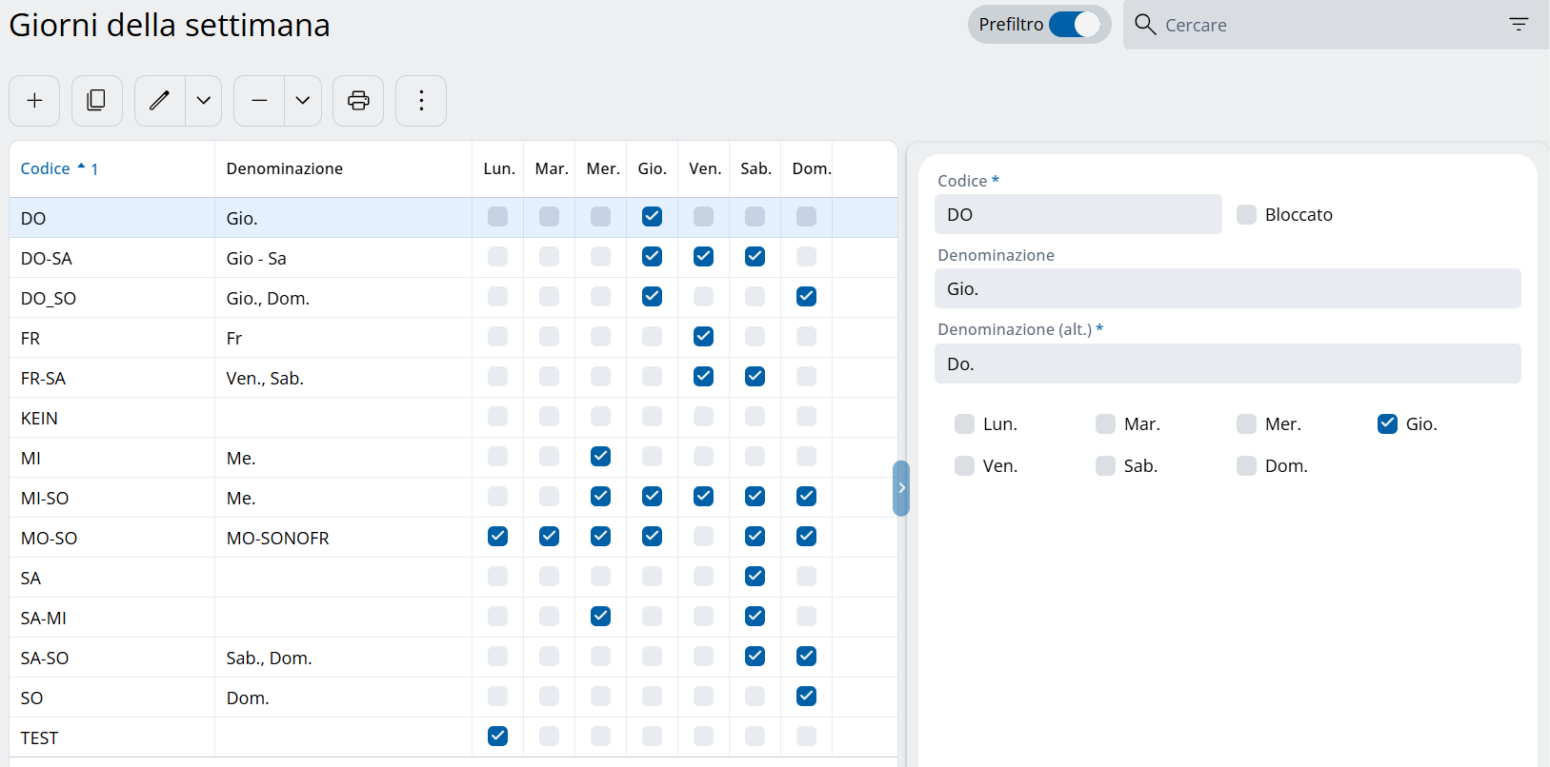Turn off the Prefiltro toggle
Image resolution: width=1550 pixels, height=767 pixels.
tap(1075, 25)
